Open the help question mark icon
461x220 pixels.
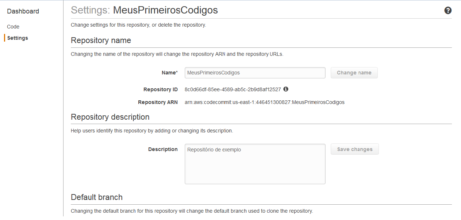(x=448, y=11)
